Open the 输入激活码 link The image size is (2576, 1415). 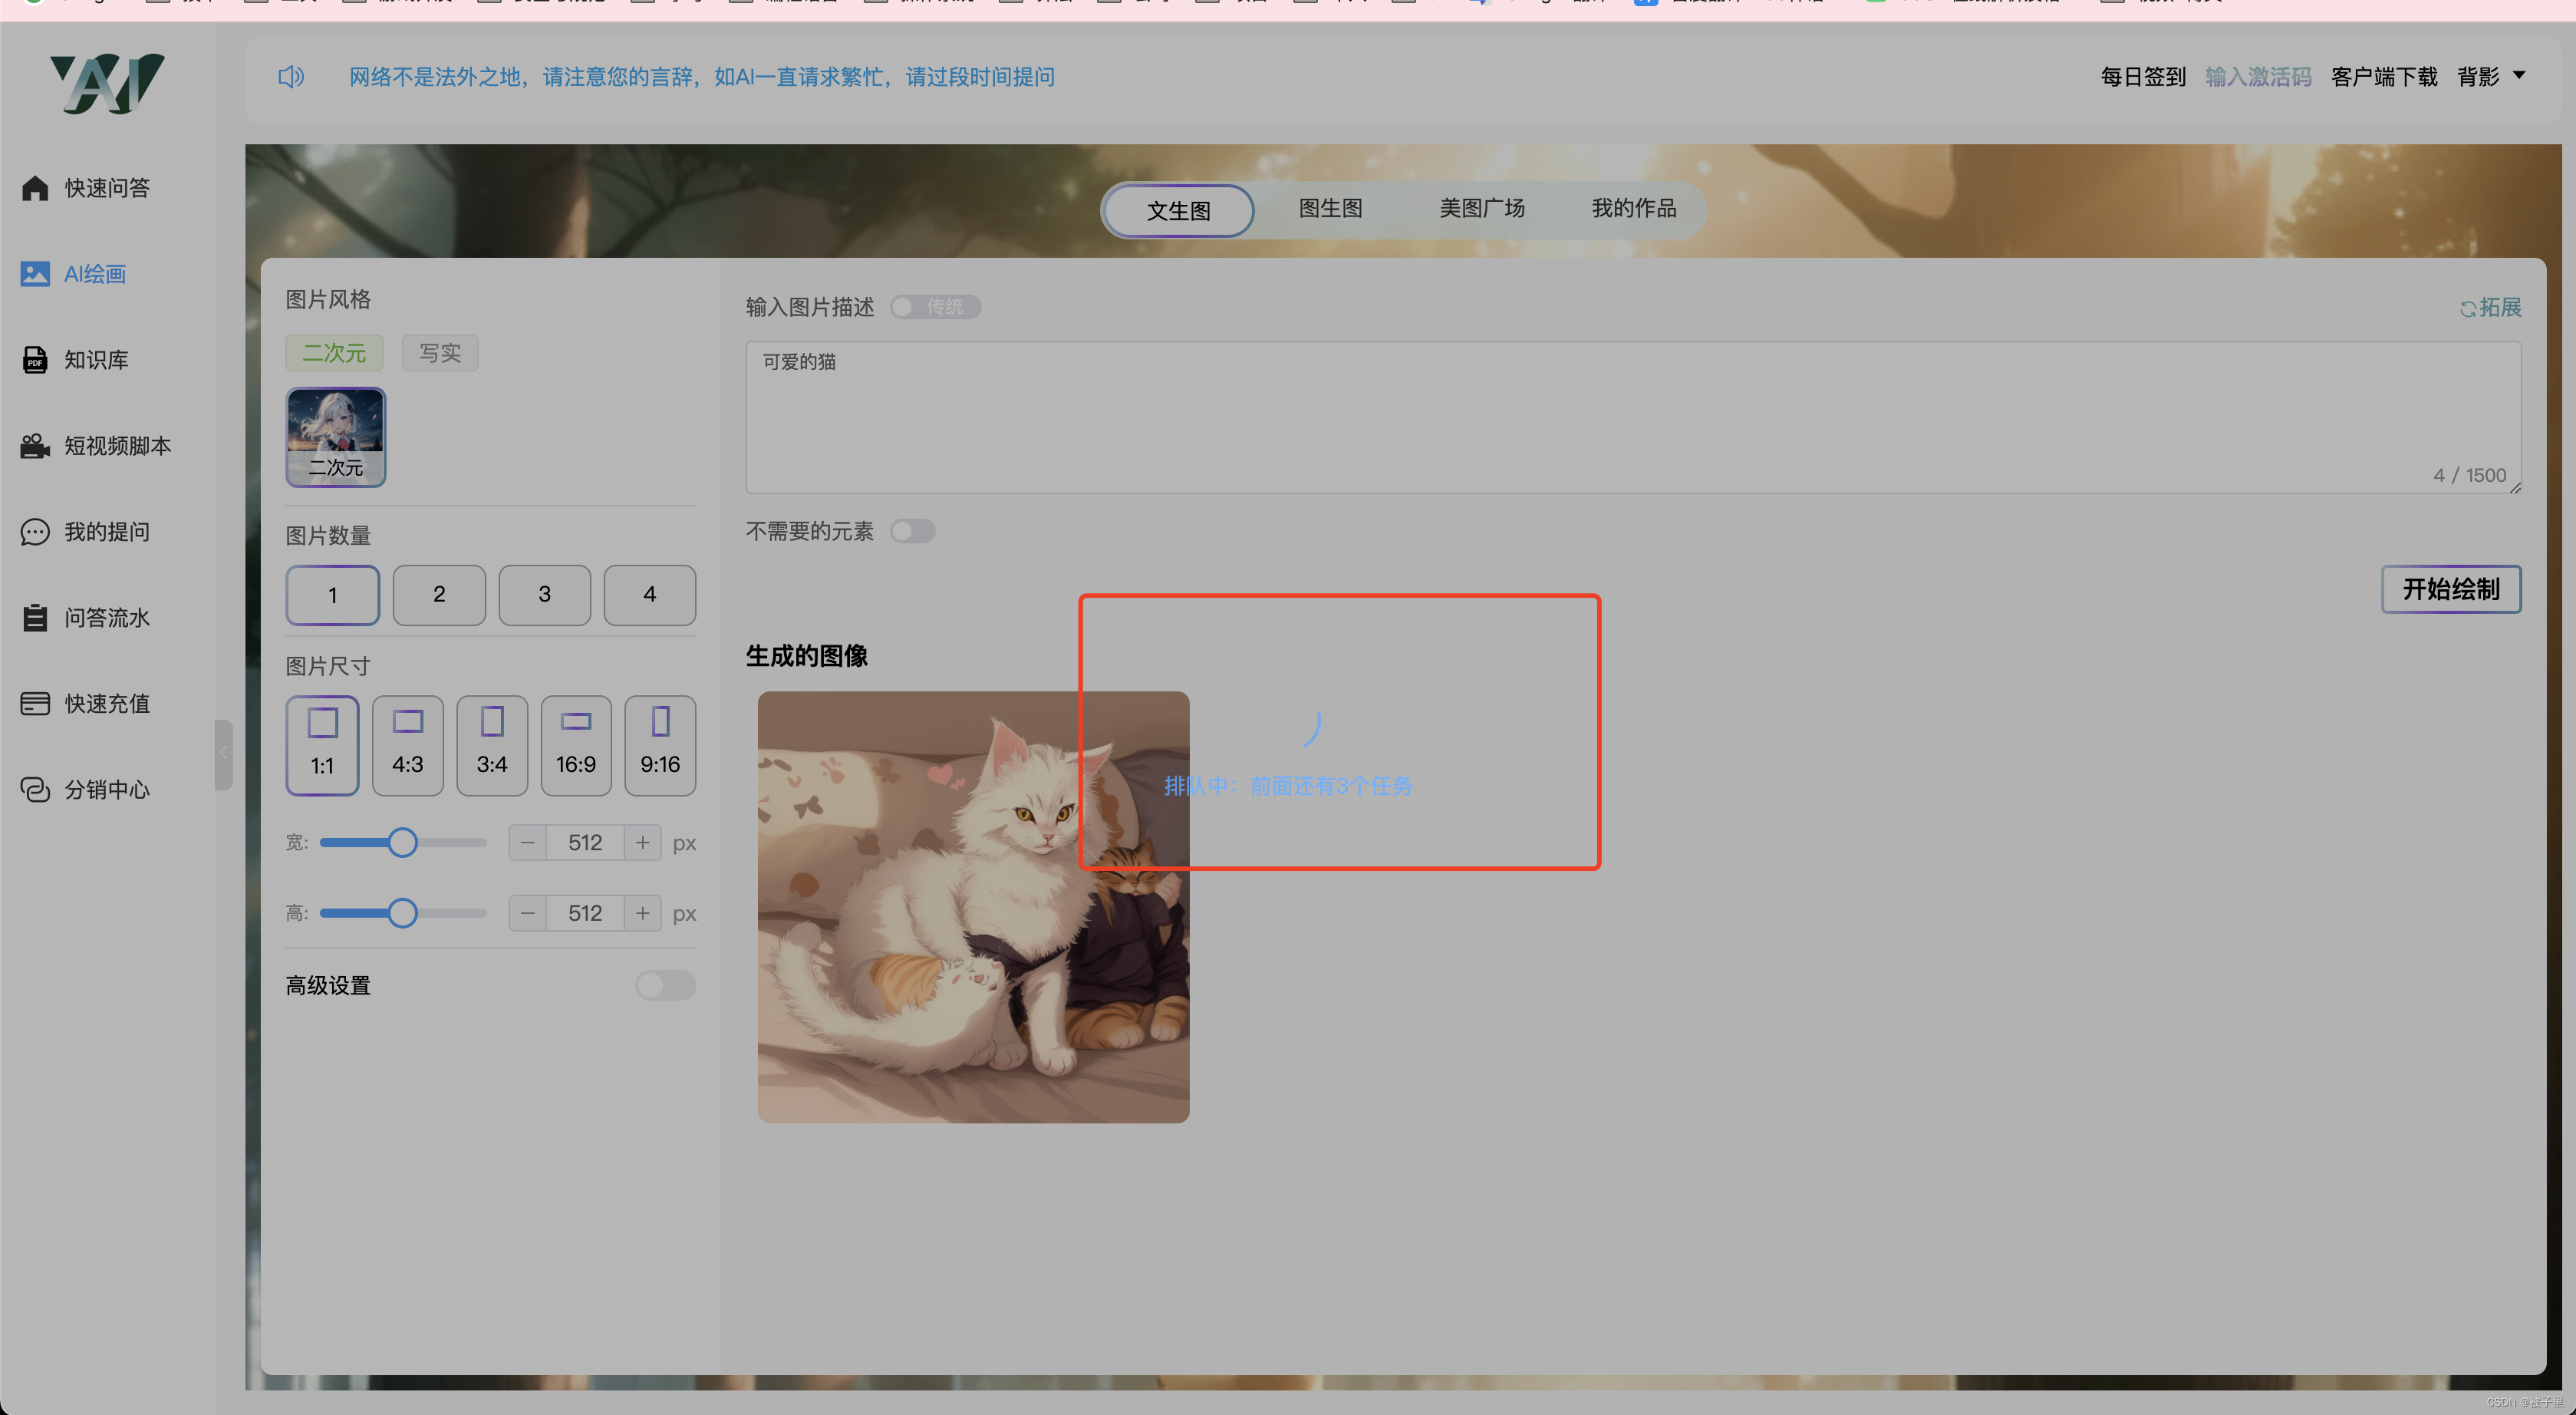(x=2258, y=77)
